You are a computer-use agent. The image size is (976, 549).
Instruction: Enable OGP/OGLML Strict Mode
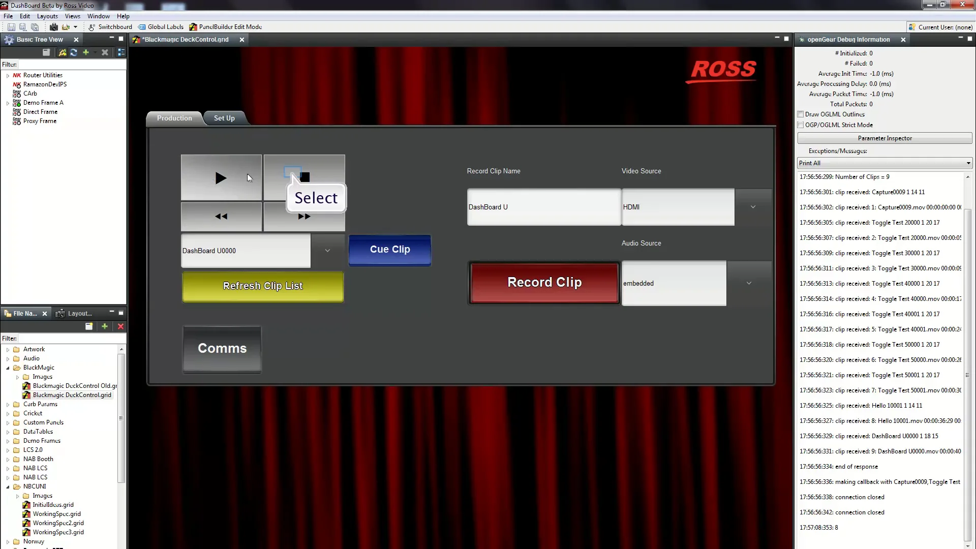800,125
